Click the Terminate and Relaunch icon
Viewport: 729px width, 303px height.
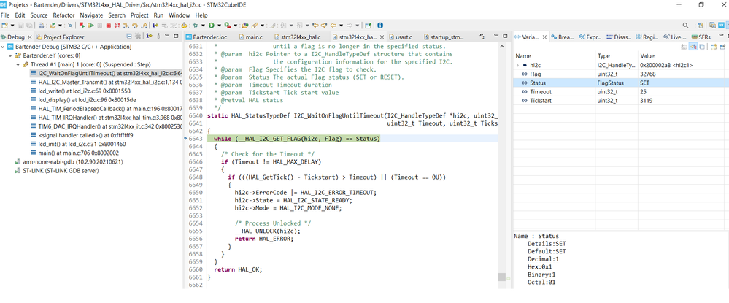click(x=82, y=25)
